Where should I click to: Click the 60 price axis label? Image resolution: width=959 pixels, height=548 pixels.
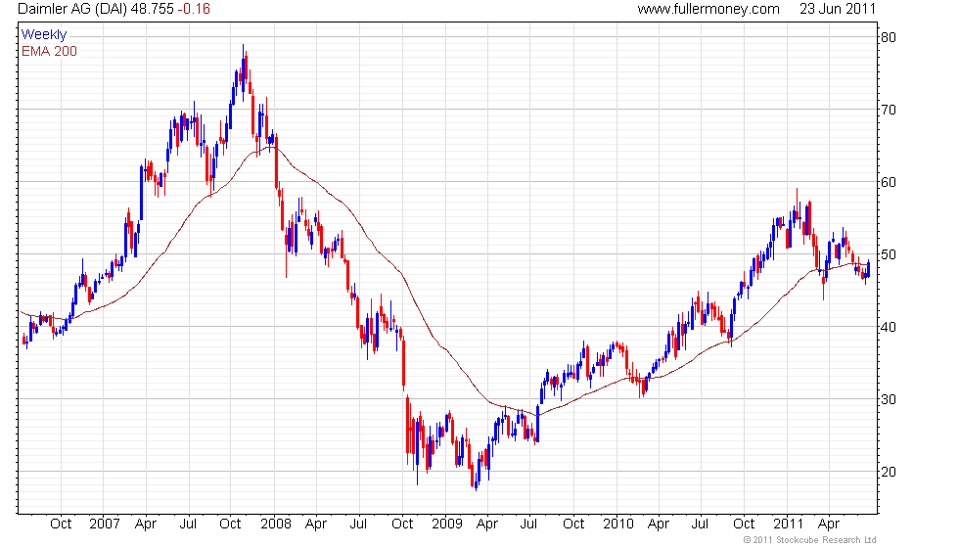(x=889, y=182)
